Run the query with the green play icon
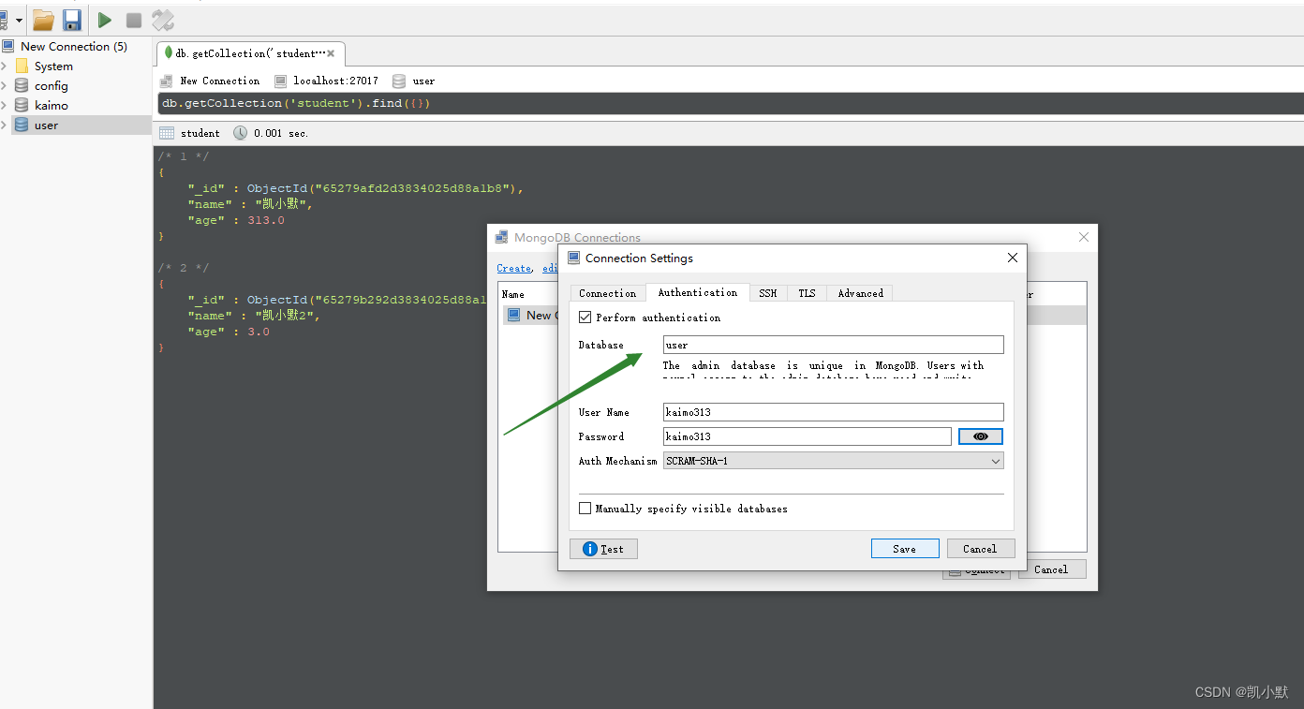1304x709 pixels. click(x=105, y=20)
